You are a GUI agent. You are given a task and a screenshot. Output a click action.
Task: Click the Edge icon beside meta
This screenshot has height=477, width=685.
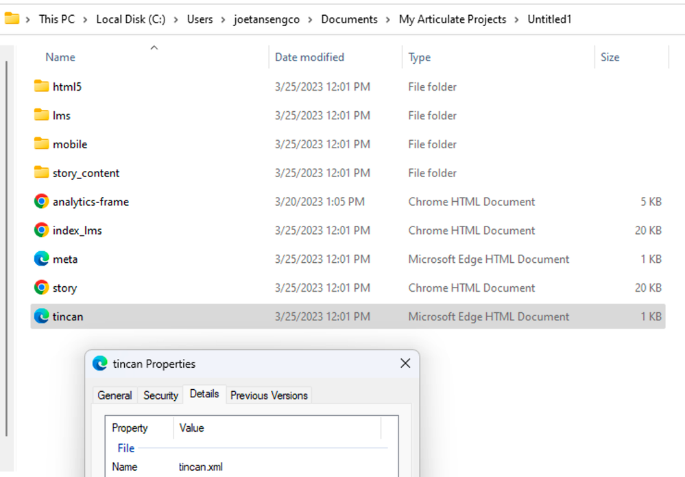pos(41,259)
